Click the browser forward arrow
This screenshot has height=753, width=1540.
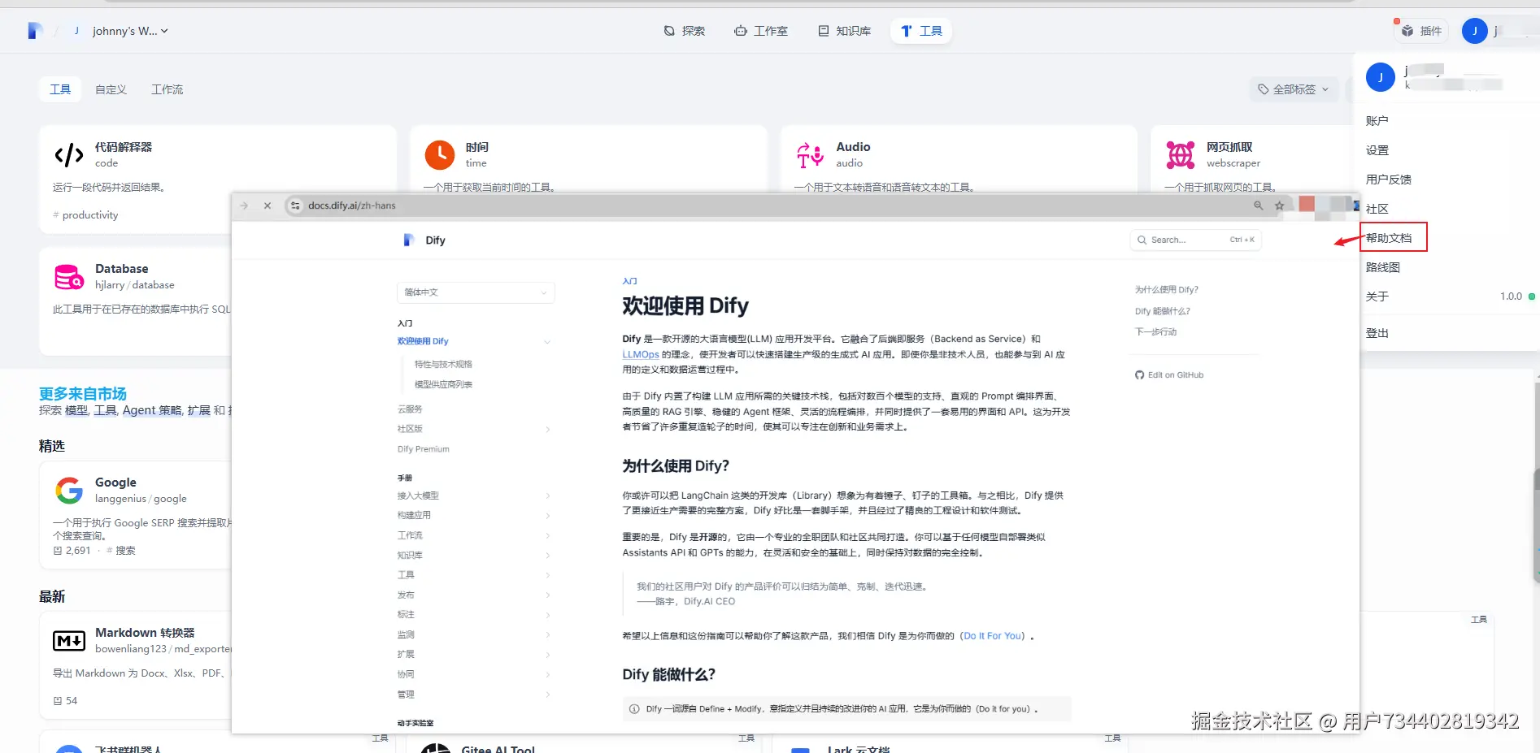pyautogui.click(x=244, y=206)
